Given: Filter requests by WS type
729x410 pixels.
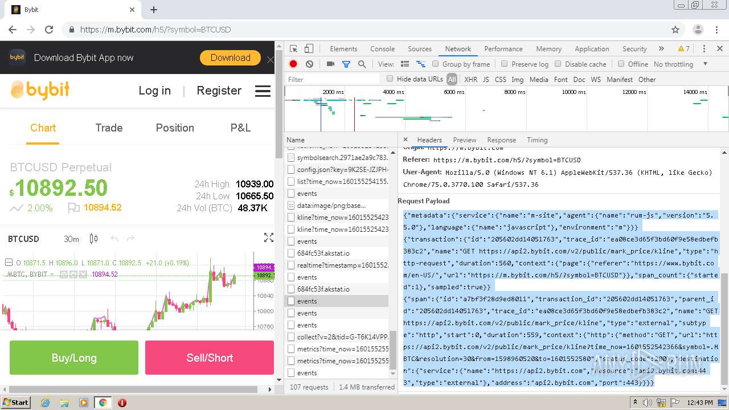Looking at the screenshot, I should point(596,80).
